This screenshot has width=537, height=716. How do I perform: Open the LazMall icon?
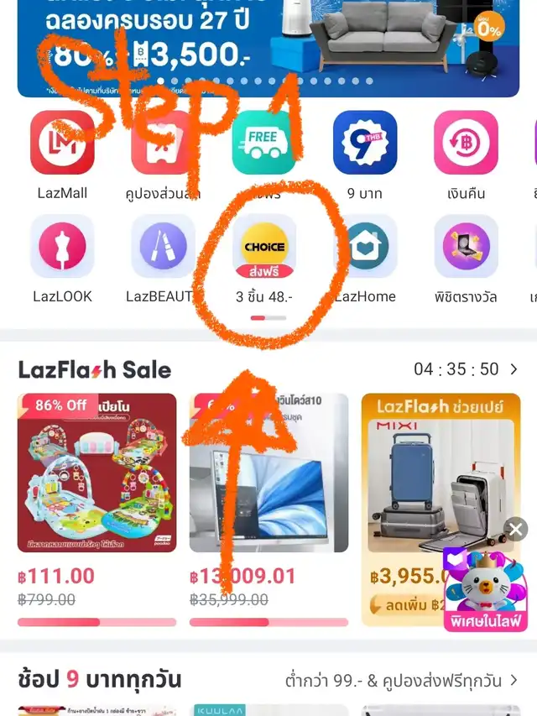63,143
